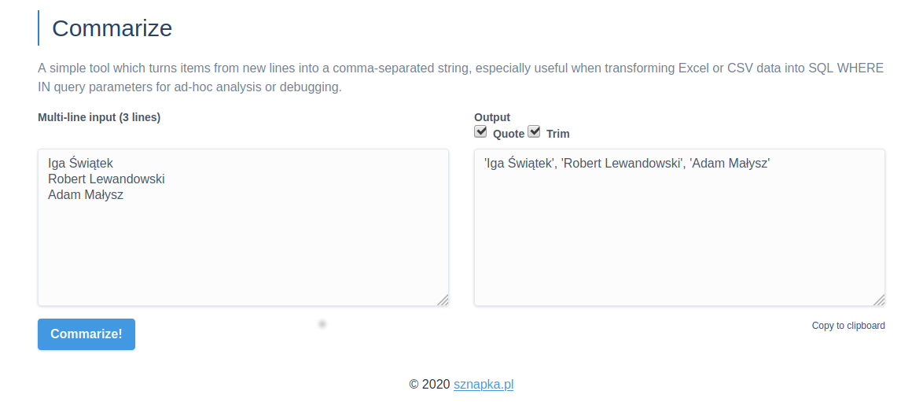This screenshot has height=402, width=923.
Task: Grab the resize handle of the output textarea
Action: tap(879, 300)
